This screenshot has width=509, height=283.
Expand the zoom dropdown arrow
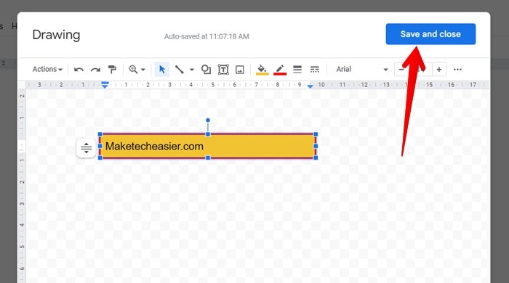pyautogui.click(x=143, y=70)
